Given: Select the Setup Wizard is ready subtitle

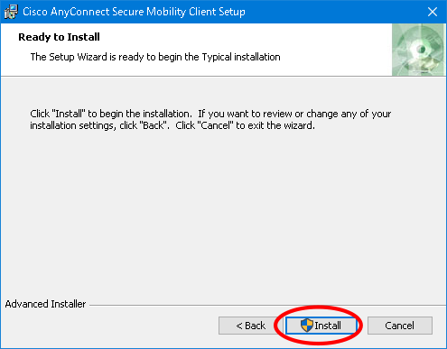Looking at the screenshot, I should point(155,57).
